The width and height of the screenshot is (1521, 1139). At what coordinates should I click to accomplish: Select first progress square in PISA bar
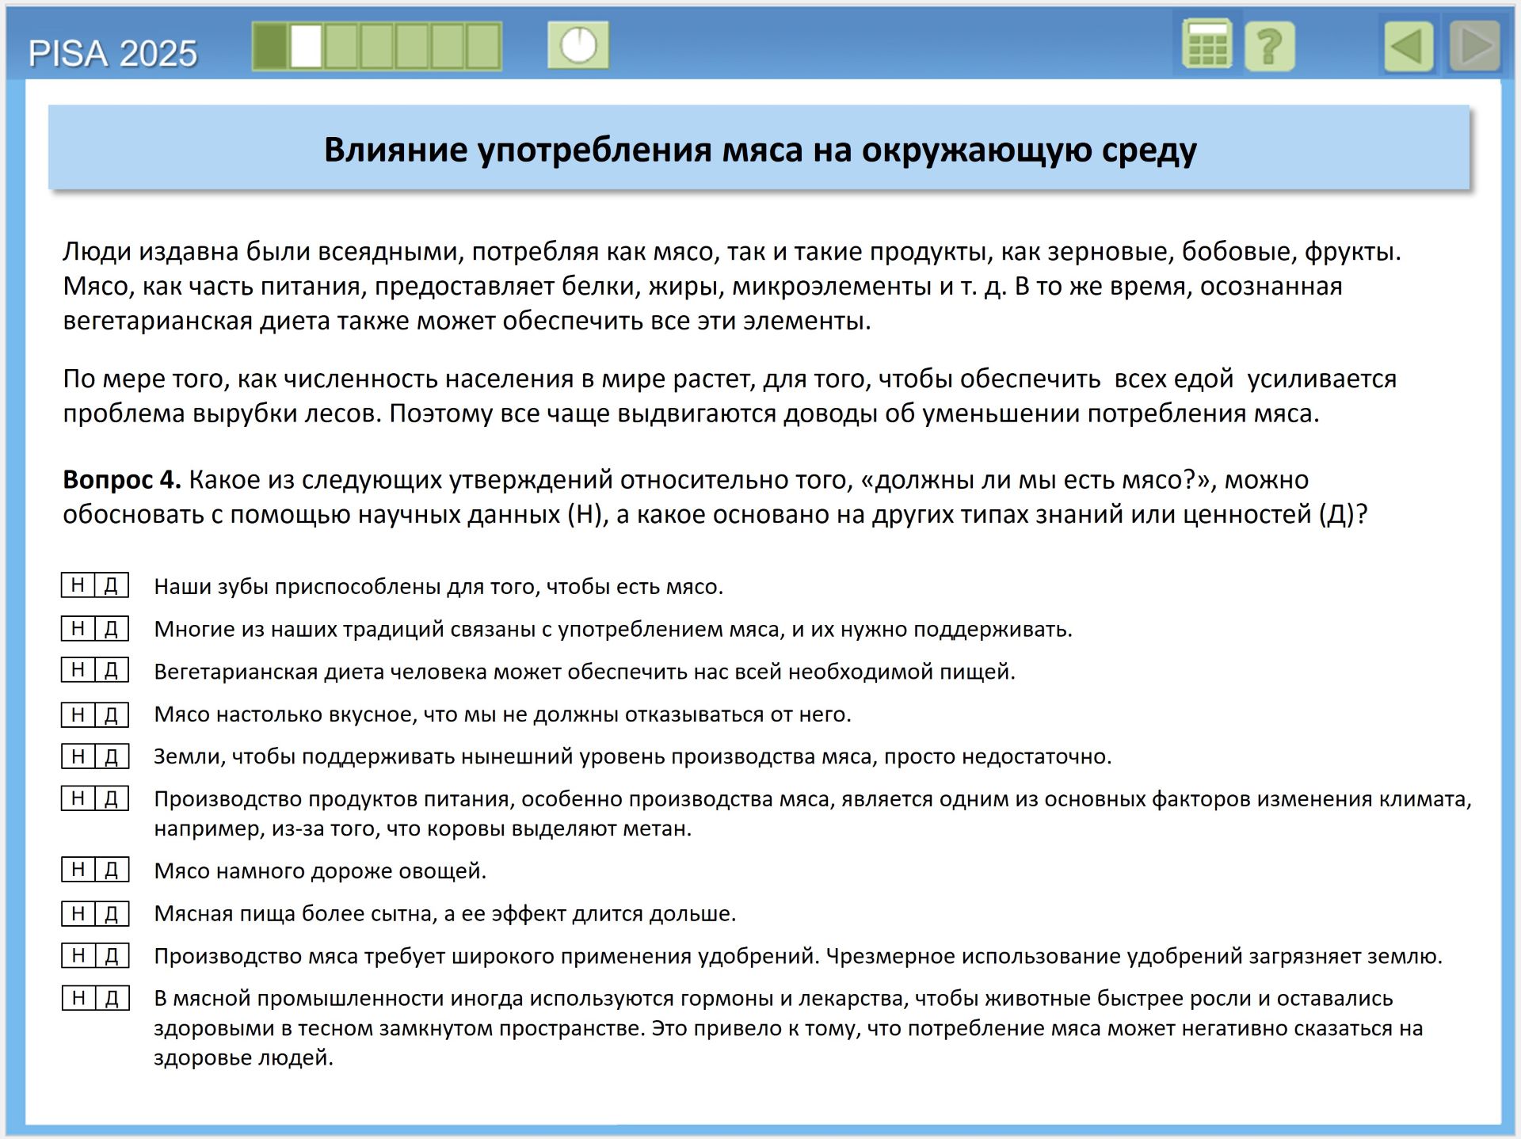point(270,46)
